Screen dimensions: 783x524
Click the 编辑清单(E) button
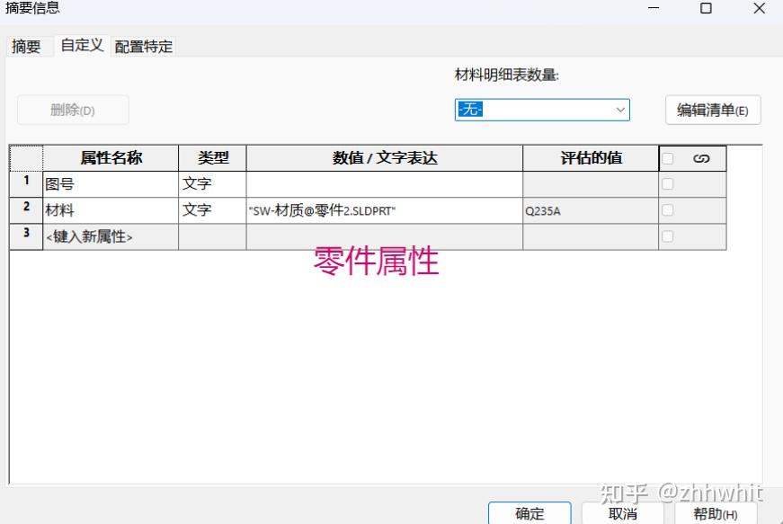tap(713, 110)
